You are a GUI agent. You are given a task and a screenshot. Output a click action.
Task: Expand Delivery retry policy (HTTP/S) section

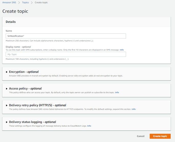tap(7, 105)
